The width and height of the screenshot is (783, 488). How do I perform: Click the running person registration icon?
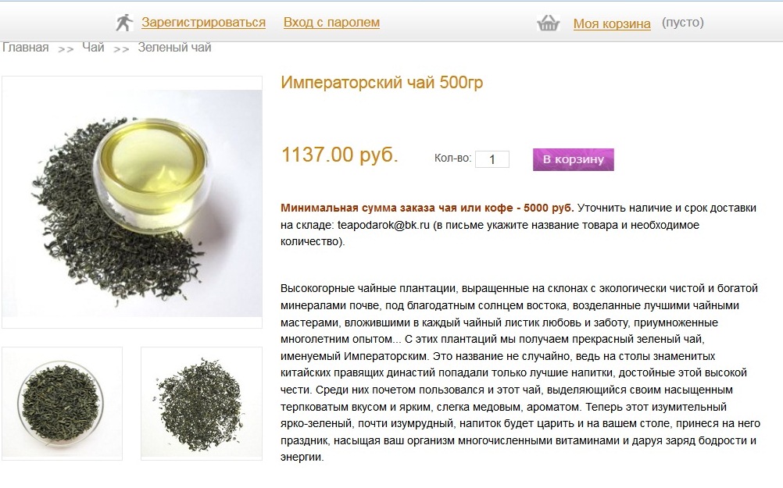124,23
